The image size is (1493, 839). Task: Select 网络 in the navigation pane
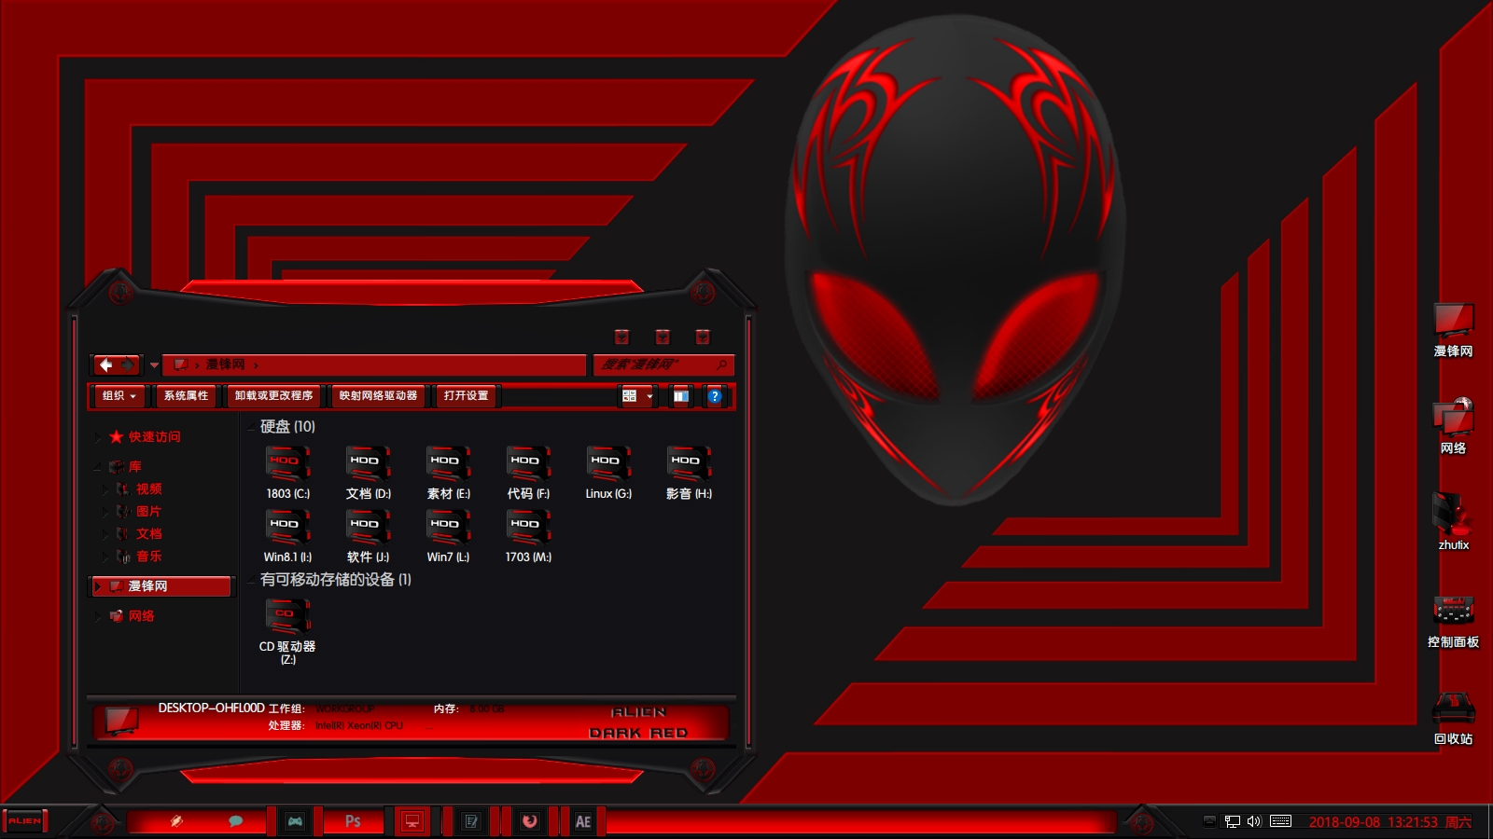coord(132,616)
